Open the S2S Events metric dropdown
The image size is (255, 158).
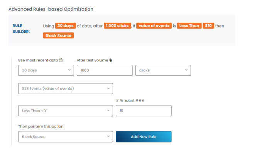click(66, 88)
